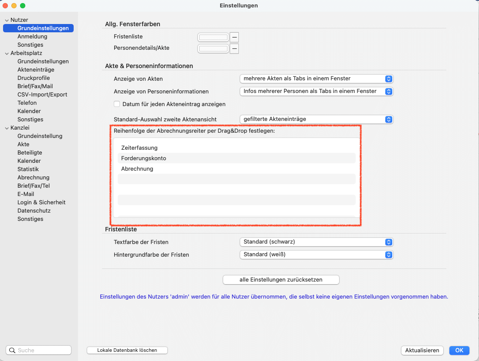The image size is (479, 361).
Task: Click the minus button next to Personendetails/Akte color
Action: 234,48
